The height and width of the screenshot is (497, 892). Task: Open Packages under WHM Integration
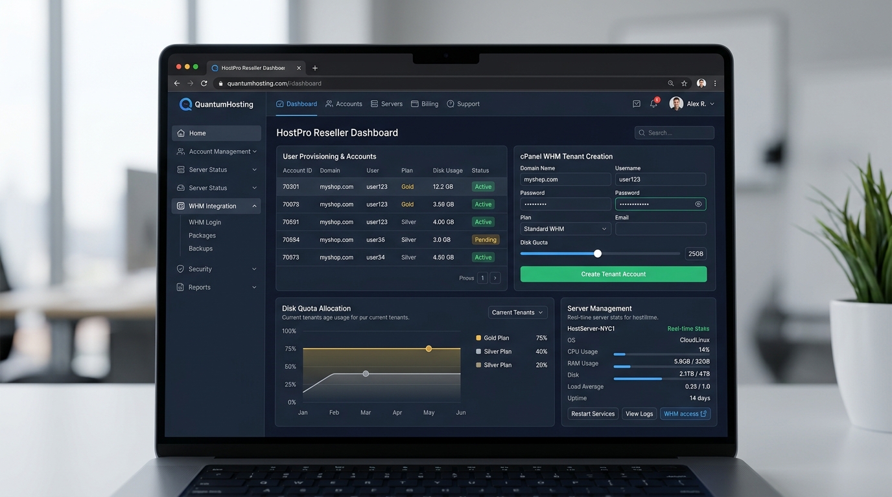[x=202, y=236]
